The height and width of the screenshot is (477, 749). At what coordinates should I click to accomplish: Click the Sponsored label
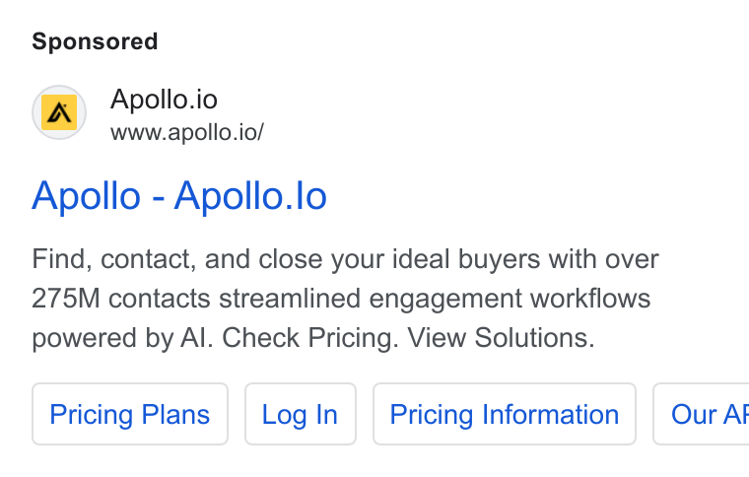pos(95,41)
